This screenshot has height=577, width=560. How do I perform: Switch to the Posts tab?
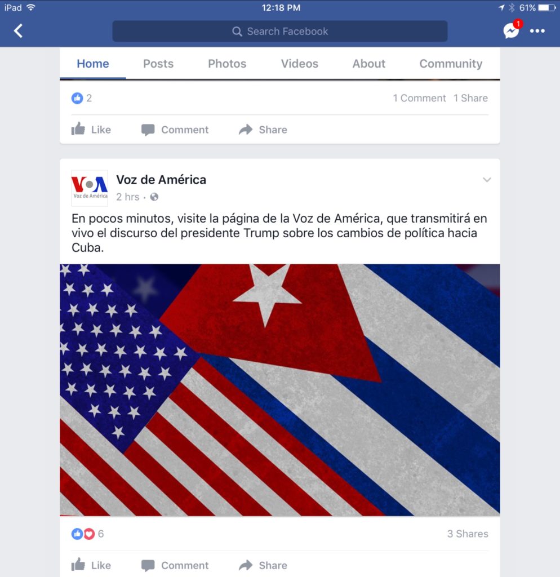point(158,63)
